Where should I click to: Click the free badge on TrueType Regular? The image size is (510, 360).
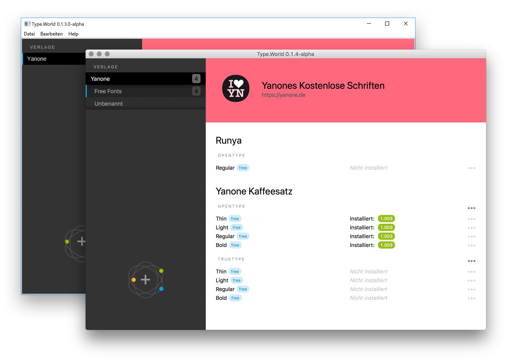pyautogui.click(x=243, y=289)
